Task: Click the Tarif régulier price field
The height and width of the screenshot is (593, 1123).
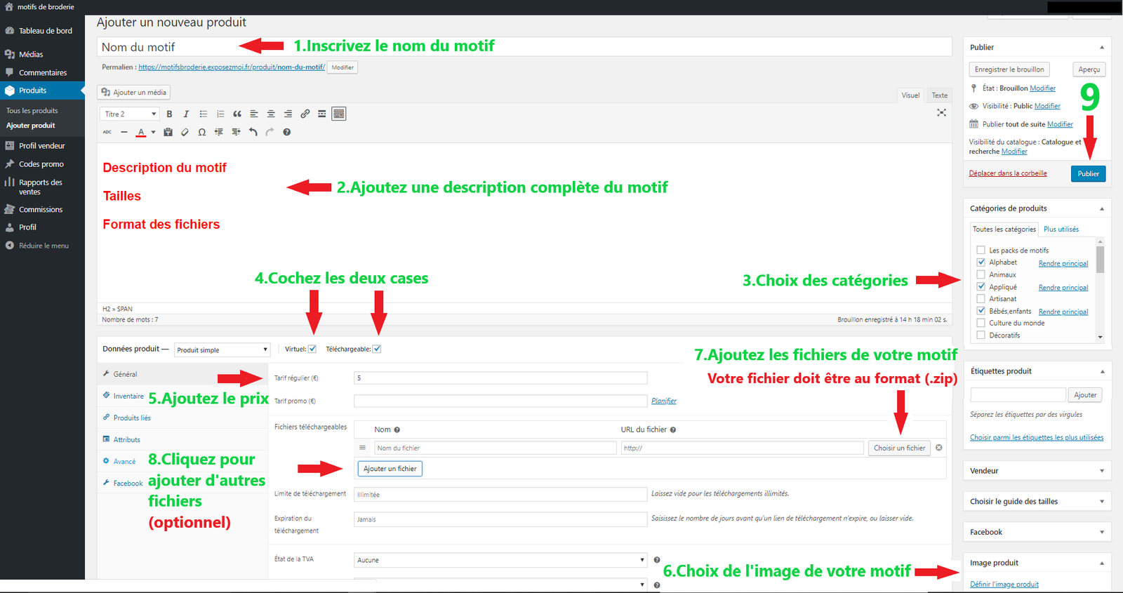Action: tap(500, 378)
